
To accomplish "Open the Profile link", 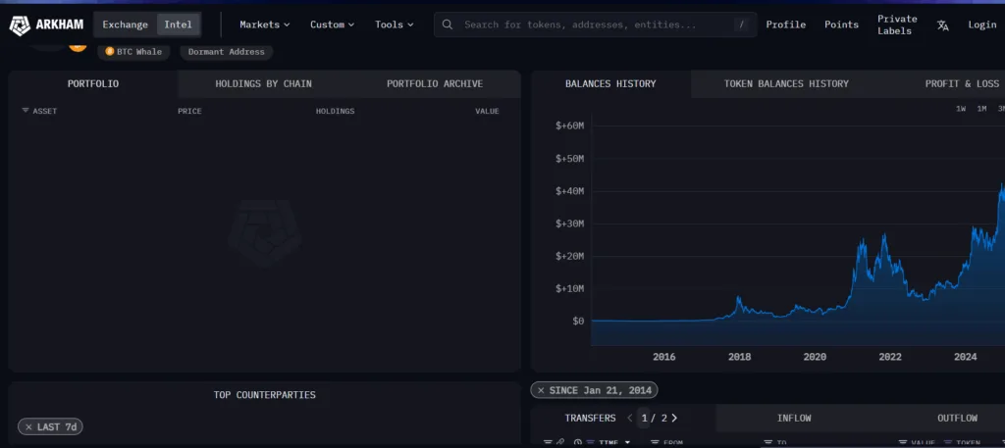I will tap(786, 25).
